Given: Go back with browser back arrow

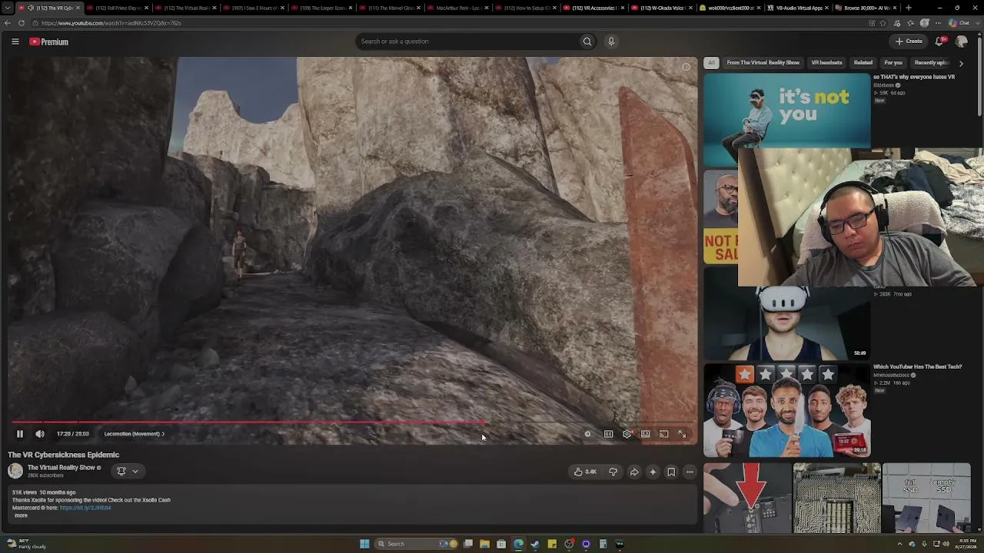Looking at the screenshot, I should coord(7,23).
